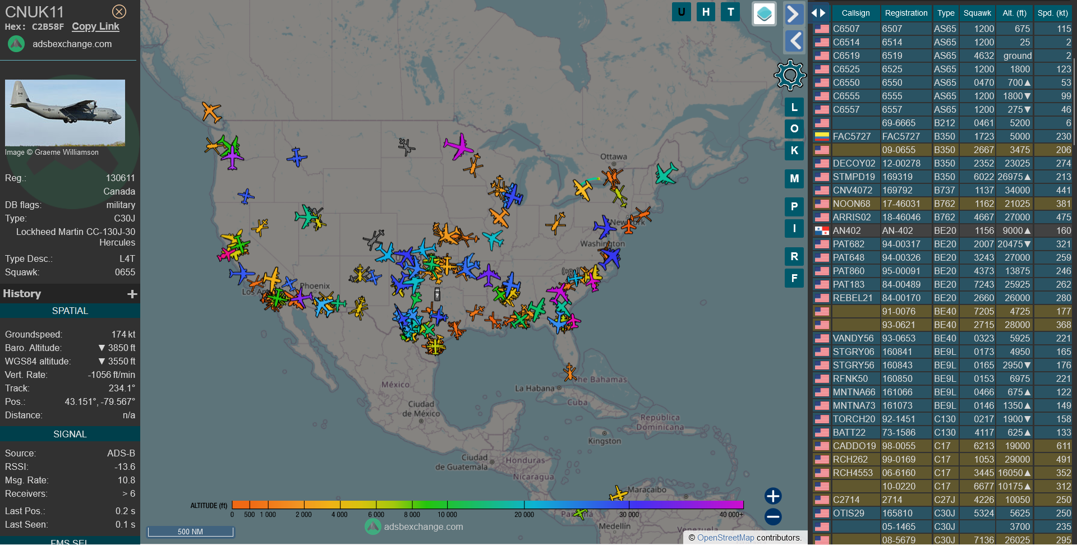Select the RCH4553 C17 row
The image size is (1077, 545).
pyautogui.click(x=942, y=473)
